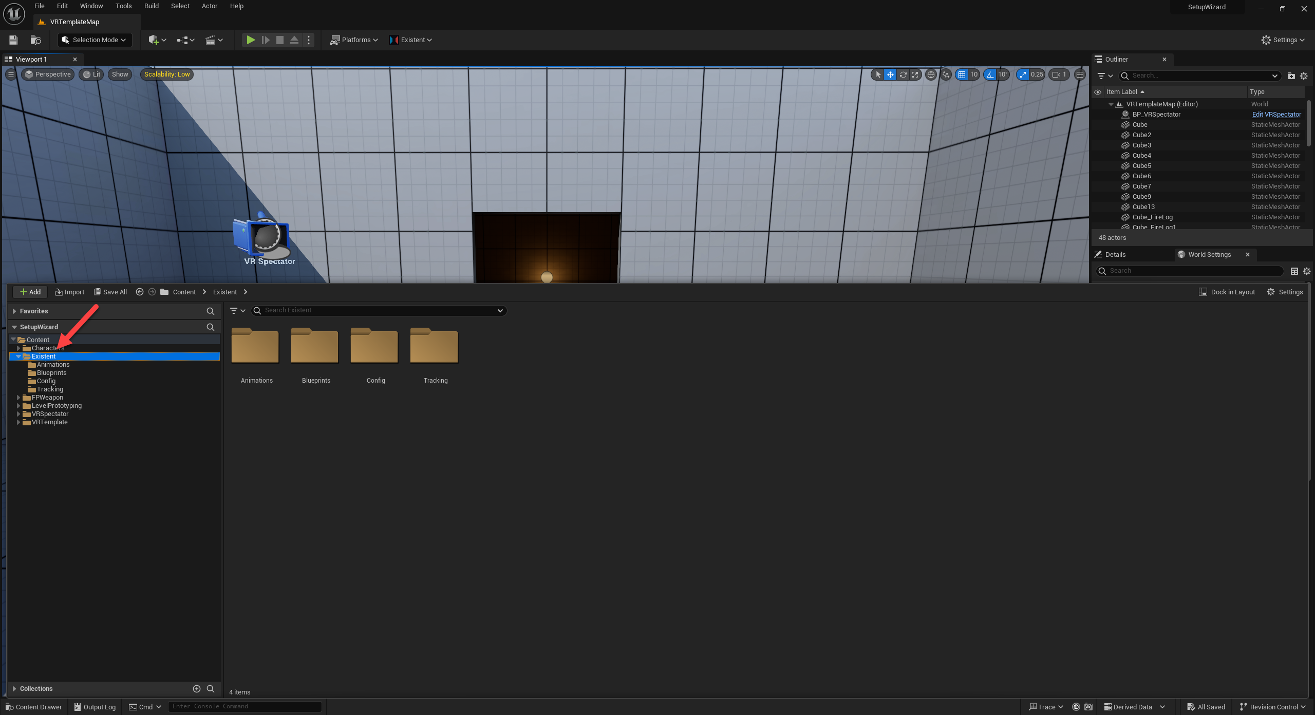Viewport: 1315px width, 715px height.
Task: Expand the FPWeapon folder in tree
Action: point(18,397)
